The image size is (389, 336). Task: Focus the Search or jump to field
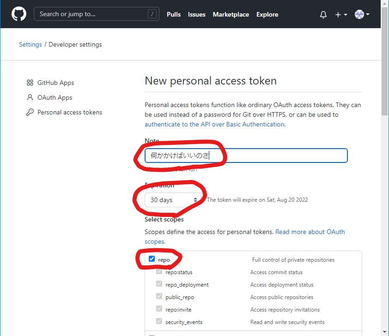[92, 14]
